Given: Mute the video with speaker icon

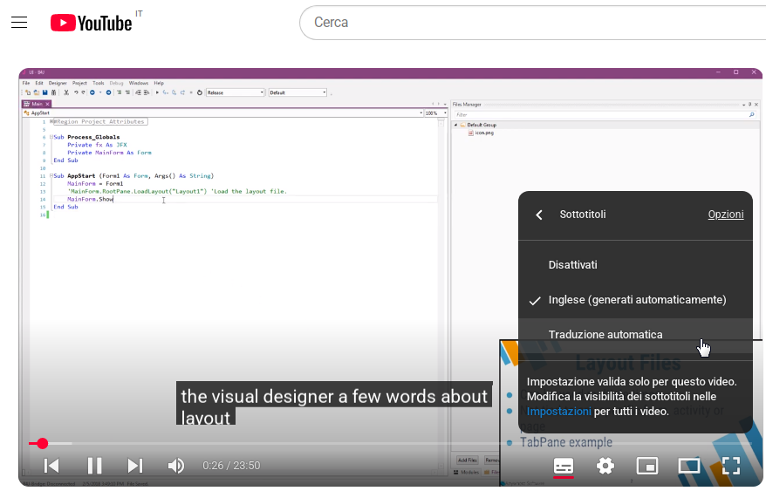Looking at the screenshot, I should point(176,466).
